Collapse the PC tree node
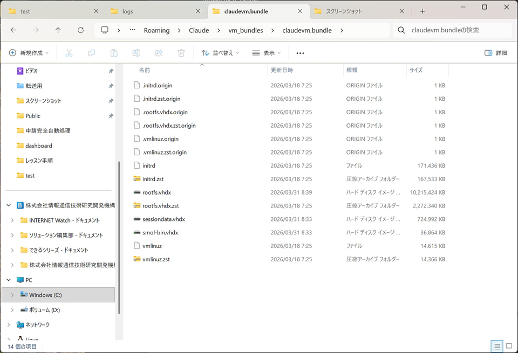518x353 pixels. (x=9, y=280)
